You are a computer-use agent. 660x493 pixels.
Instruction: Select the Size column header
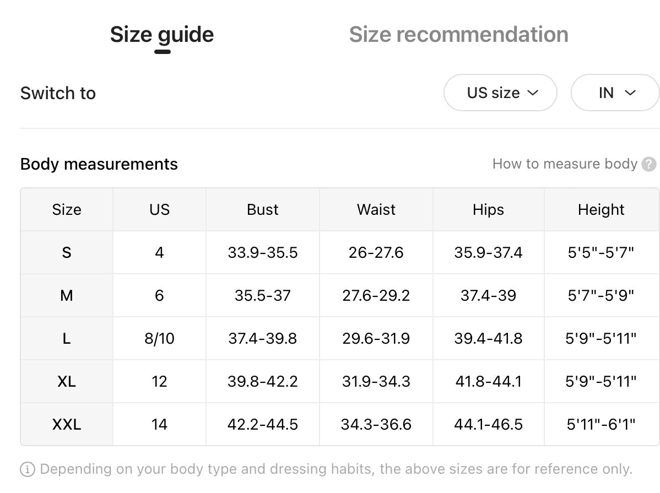[x=67, y=210]
